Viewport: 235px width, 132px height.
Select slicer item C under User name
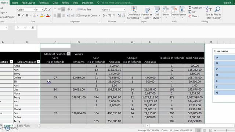click(224, 69)
